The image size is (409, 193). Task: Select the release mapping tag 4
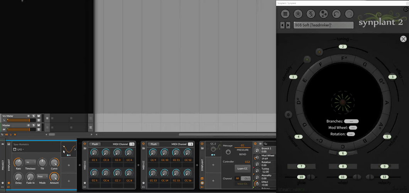298,137
